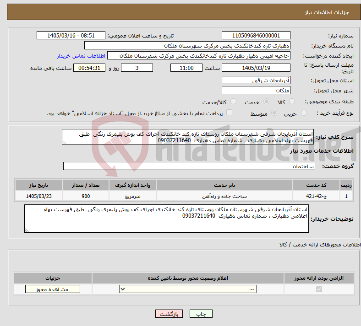361x326 pixels.
Task: Click the deadline time field 11:00
Action: pos(186,68)
